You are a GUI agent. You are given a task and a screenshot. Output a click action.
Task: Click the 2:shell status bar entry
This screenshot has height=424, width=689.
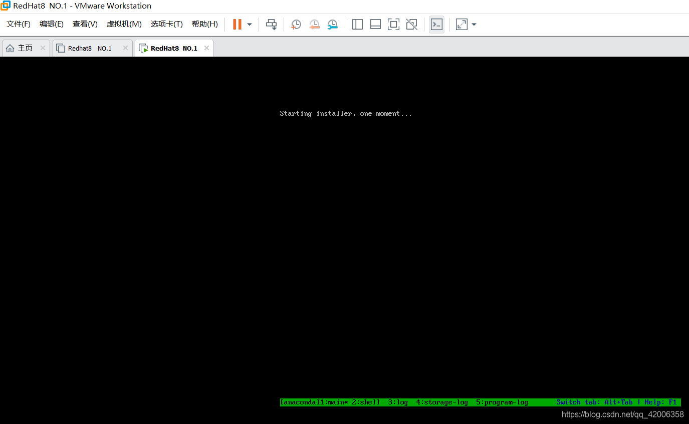366,402
